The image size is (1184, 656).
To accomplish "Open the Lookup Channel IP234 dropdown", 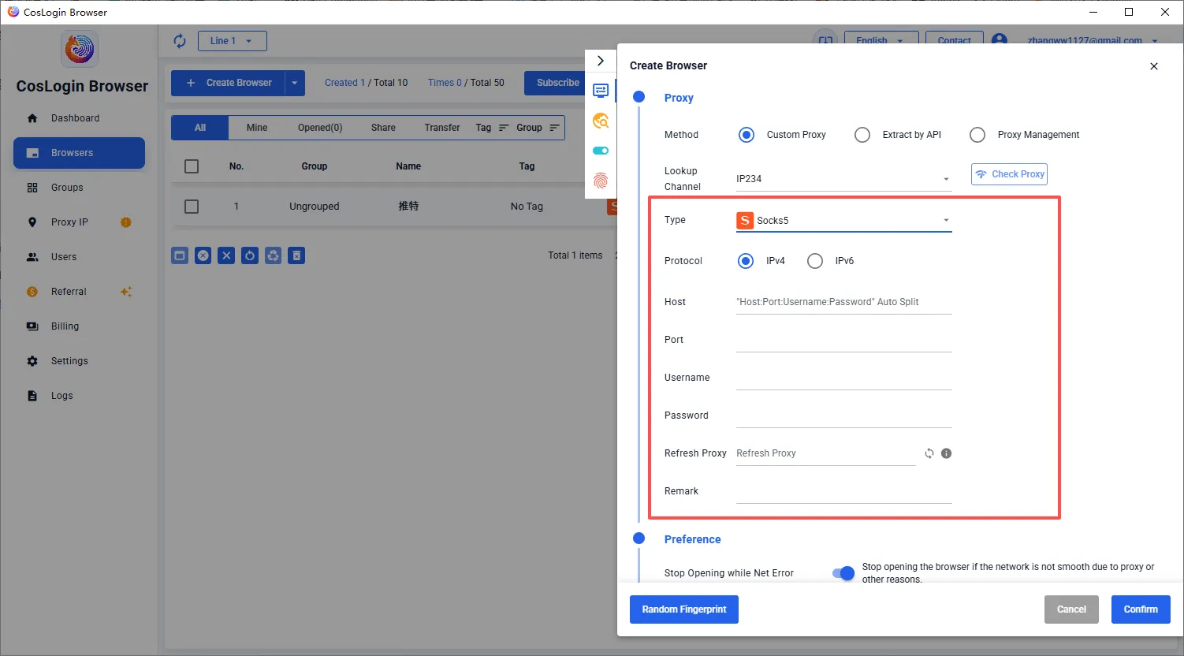I will coord(843,179).
